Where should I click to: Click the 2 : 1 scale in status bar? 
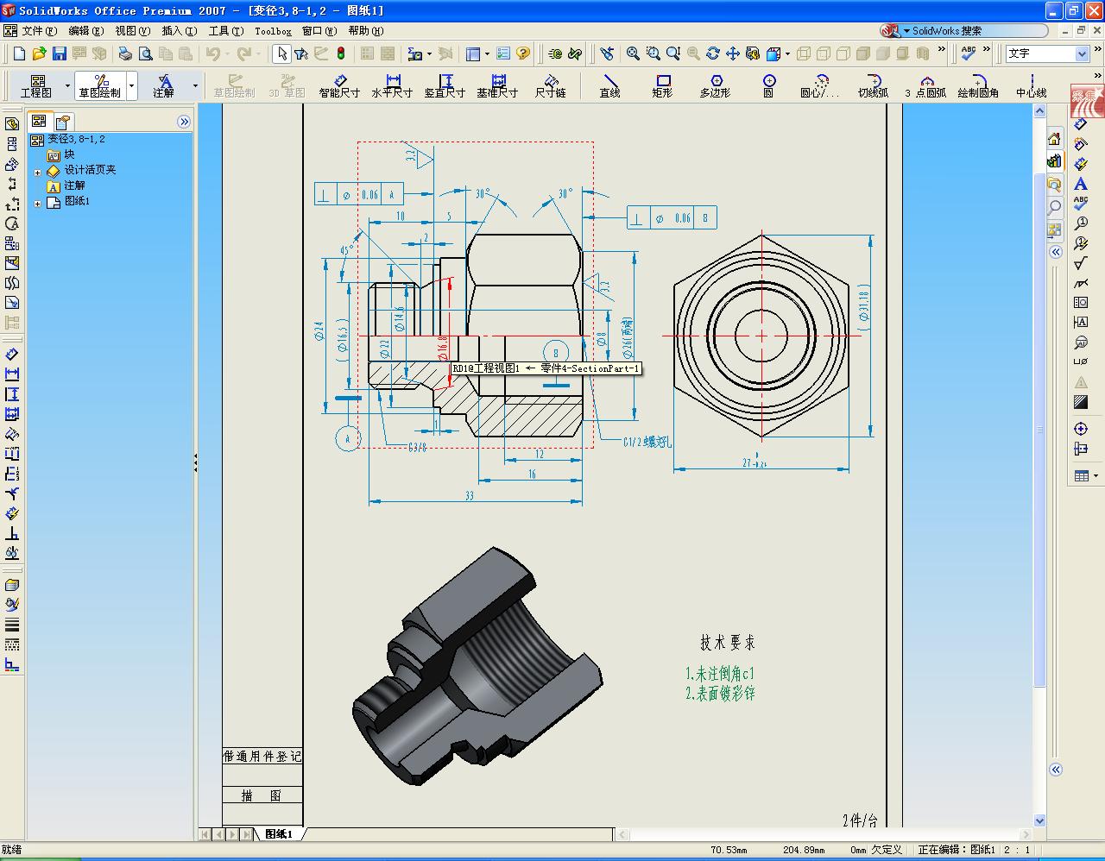tap(1017, 850)
